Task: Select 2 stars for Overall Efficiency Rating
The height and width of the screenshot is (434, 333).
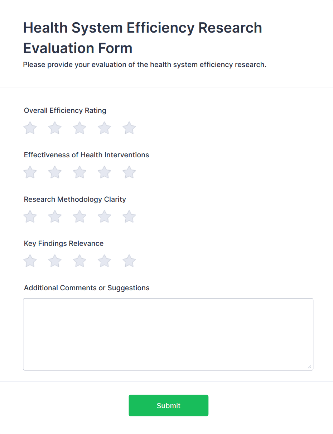Action: tap(55, 128)
